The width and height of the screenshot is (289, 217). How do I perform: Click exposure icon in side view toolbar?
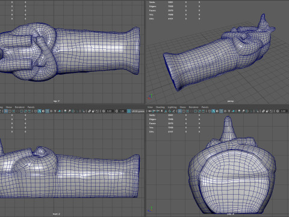click(278, 111)
